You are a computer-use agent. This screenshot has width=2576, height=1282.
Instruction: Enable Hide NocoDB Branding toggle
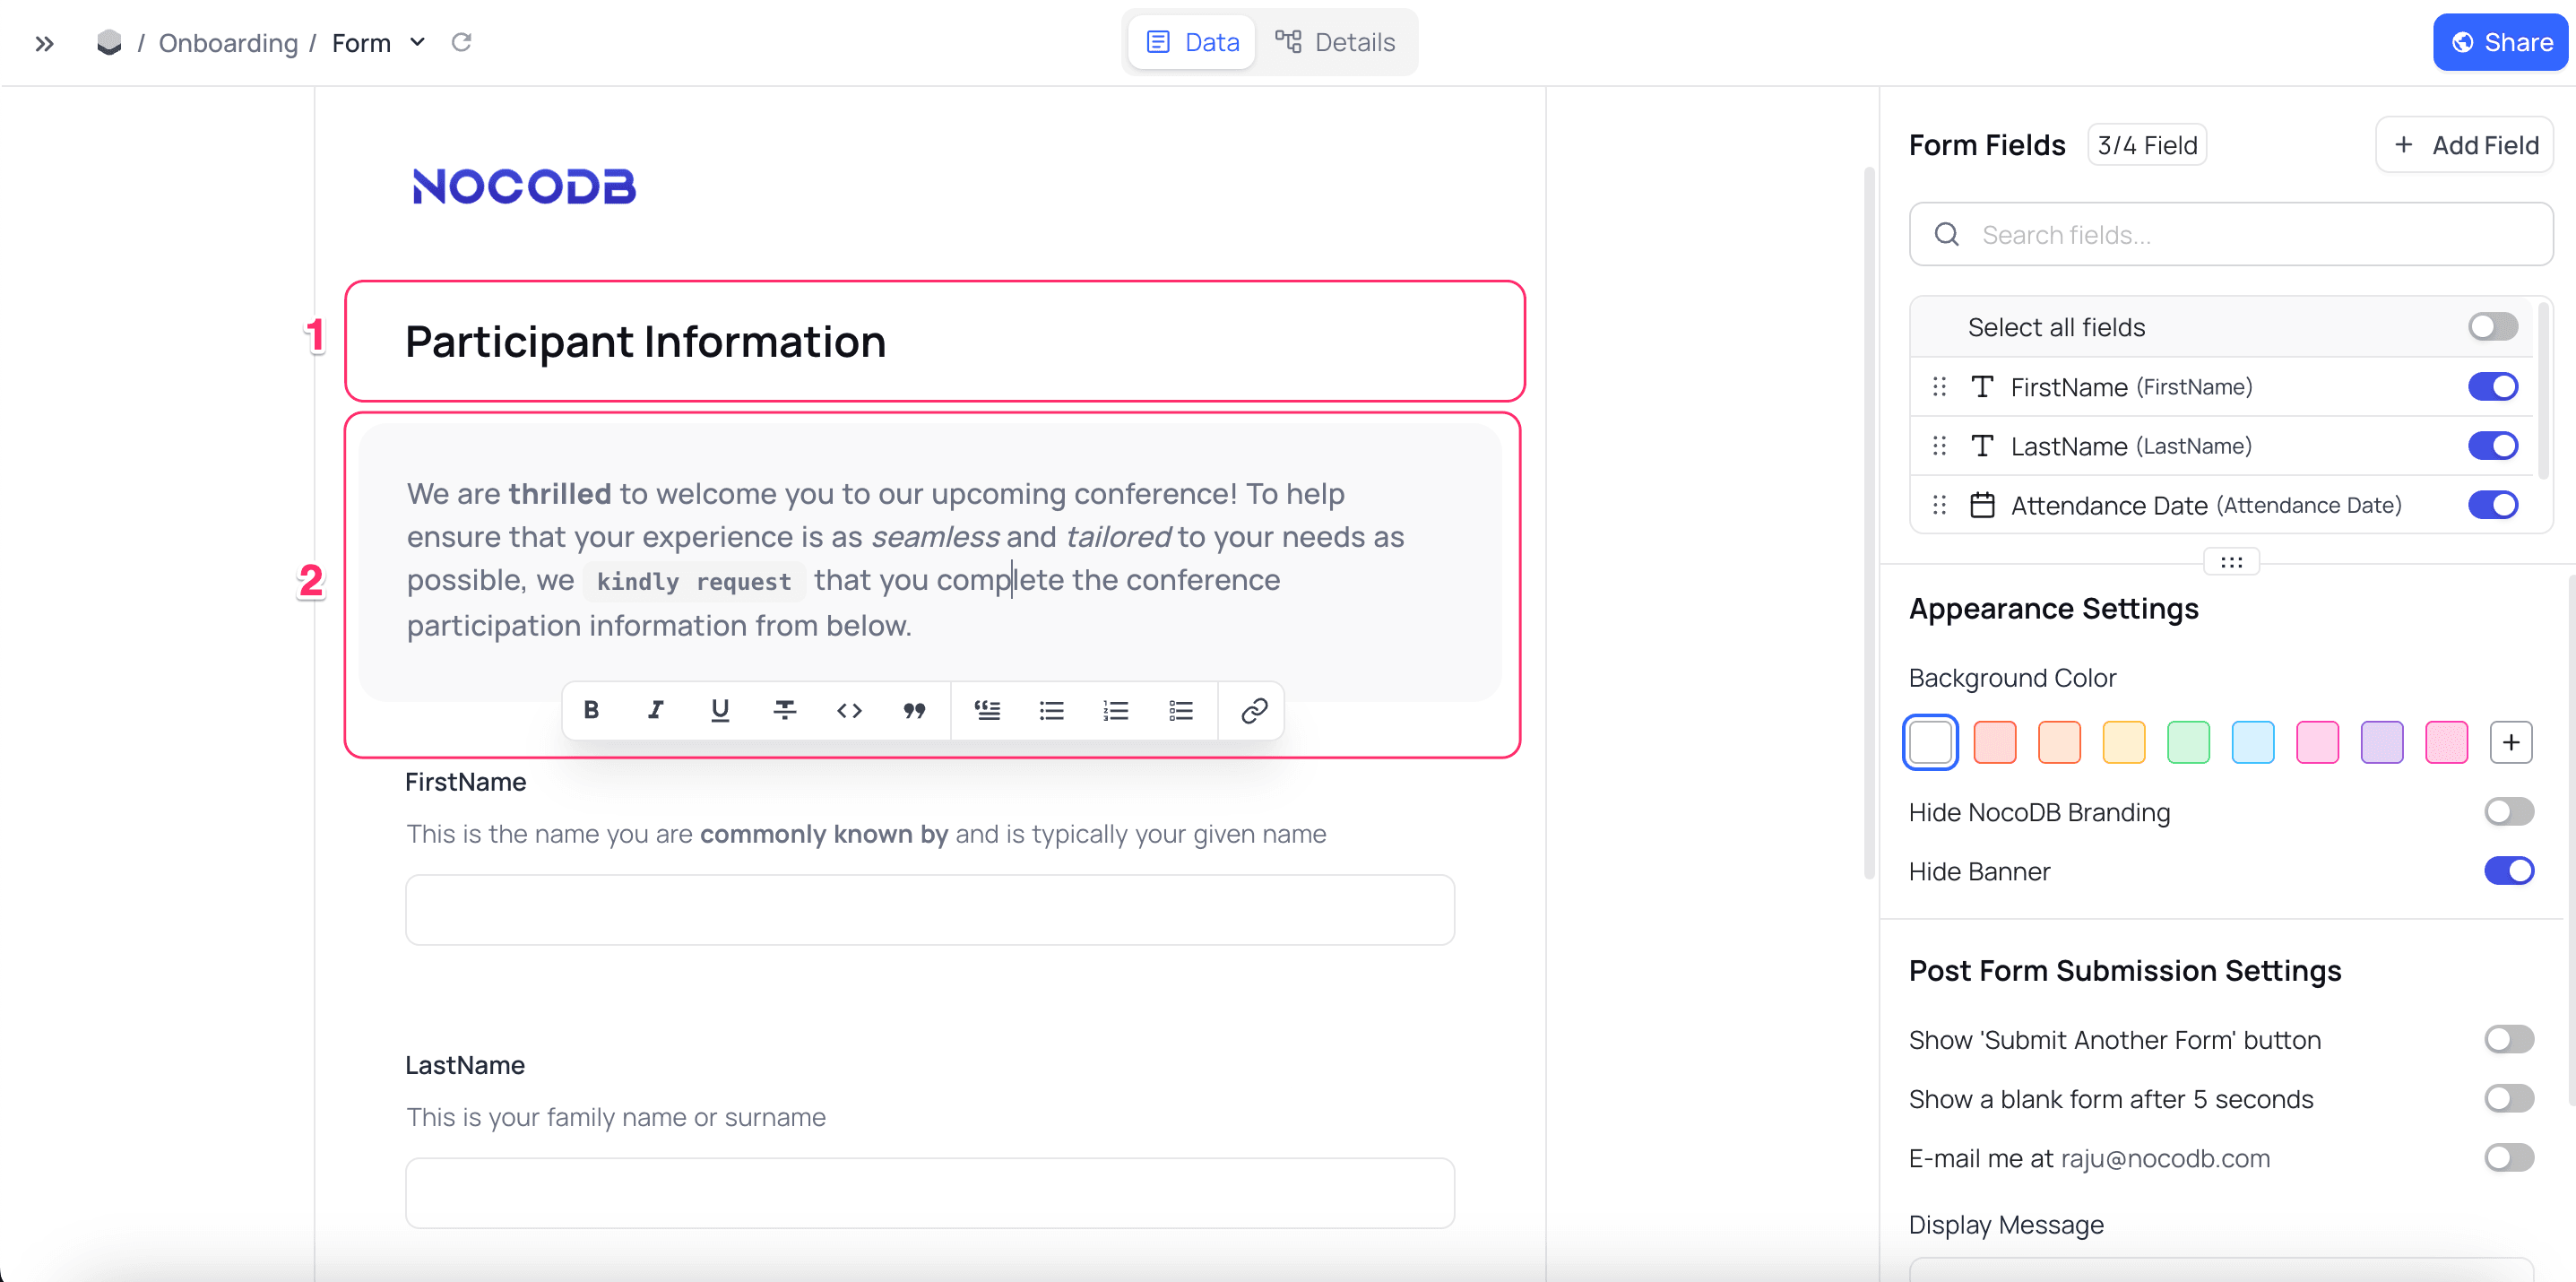(2508, 812)
